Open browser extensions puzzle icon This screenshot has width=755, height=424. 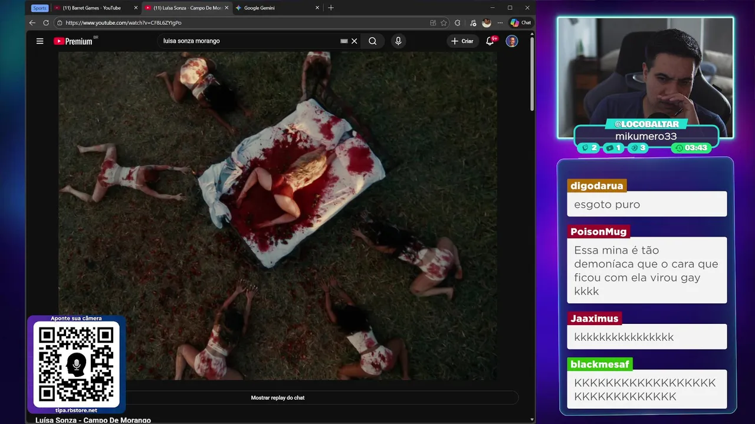pos(458,23)
